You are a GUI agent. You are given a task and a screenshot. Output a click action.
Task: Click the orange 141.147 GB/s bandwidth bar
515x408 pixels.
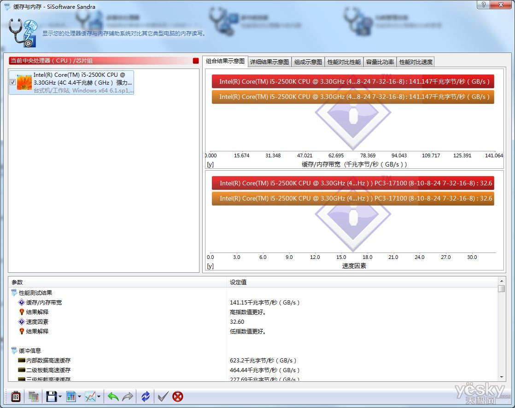(x=353, y=97)
